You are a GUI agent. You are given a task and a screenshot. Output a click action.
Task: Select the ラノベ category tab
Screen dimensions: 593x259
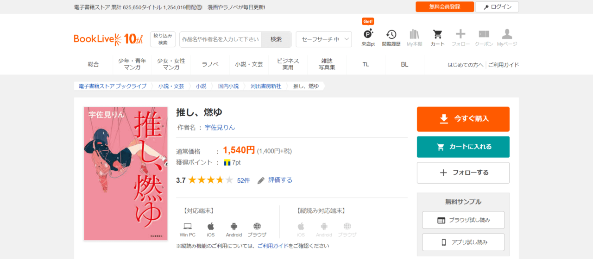pyautogui.click(x=210, y=64)
